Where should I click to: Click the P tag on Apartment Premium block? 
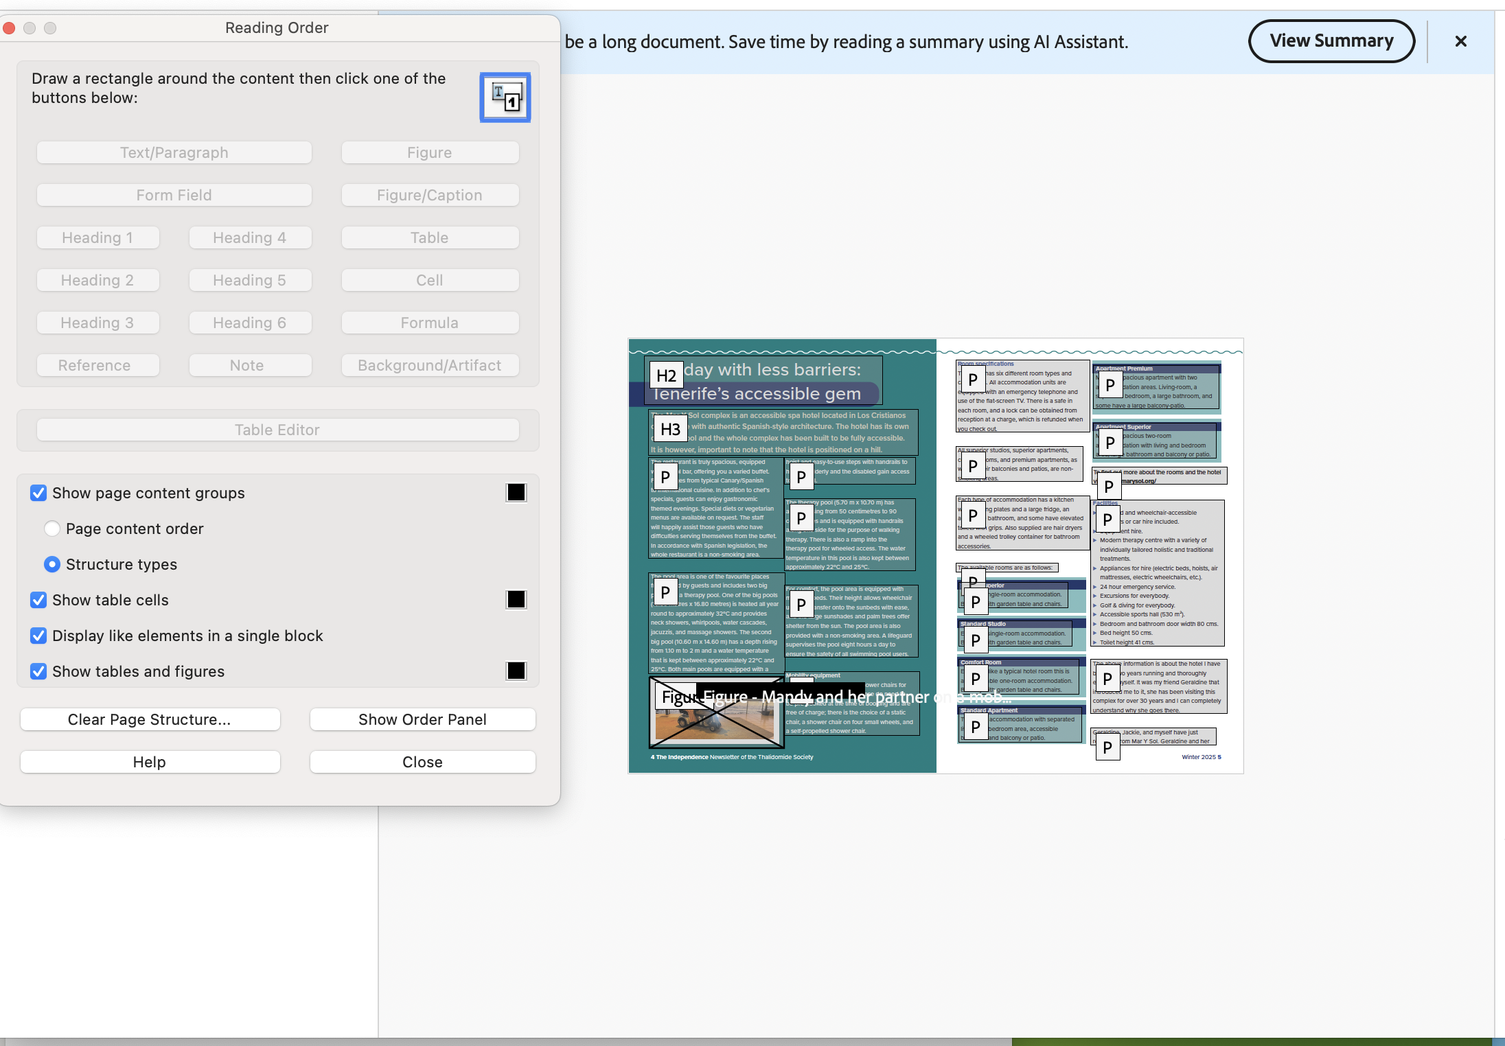(1110, 385)
